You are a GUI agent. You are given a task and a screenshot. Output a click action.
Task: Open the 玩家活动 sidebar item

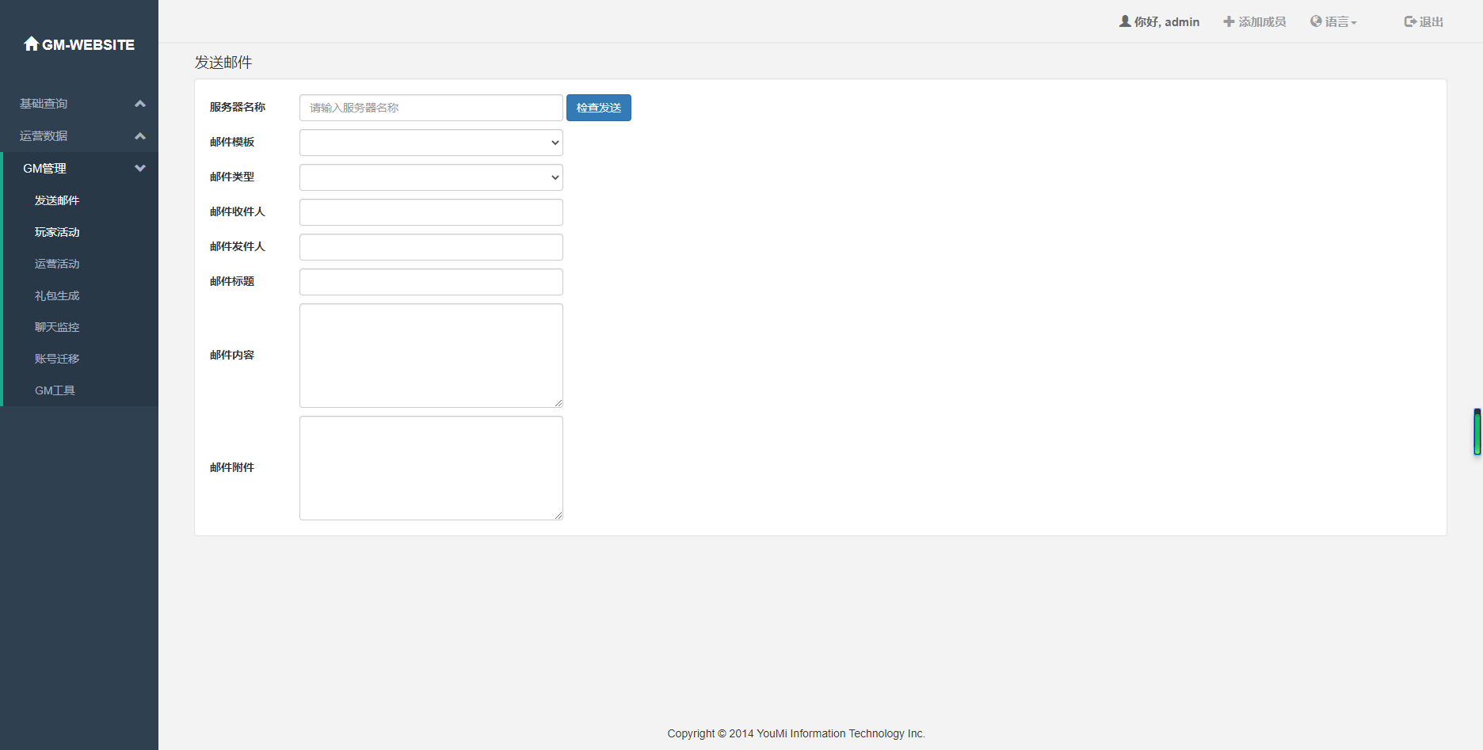(x=57, y=232)
